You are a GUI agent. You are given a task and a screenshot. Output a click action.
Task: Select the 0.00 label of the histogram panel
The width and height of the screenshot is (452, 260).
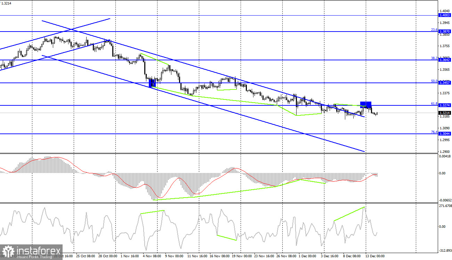[x=443, y=173]
